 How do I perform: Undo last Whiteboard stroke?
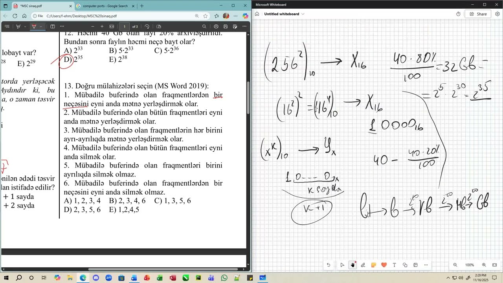click(x=329, y=265)
